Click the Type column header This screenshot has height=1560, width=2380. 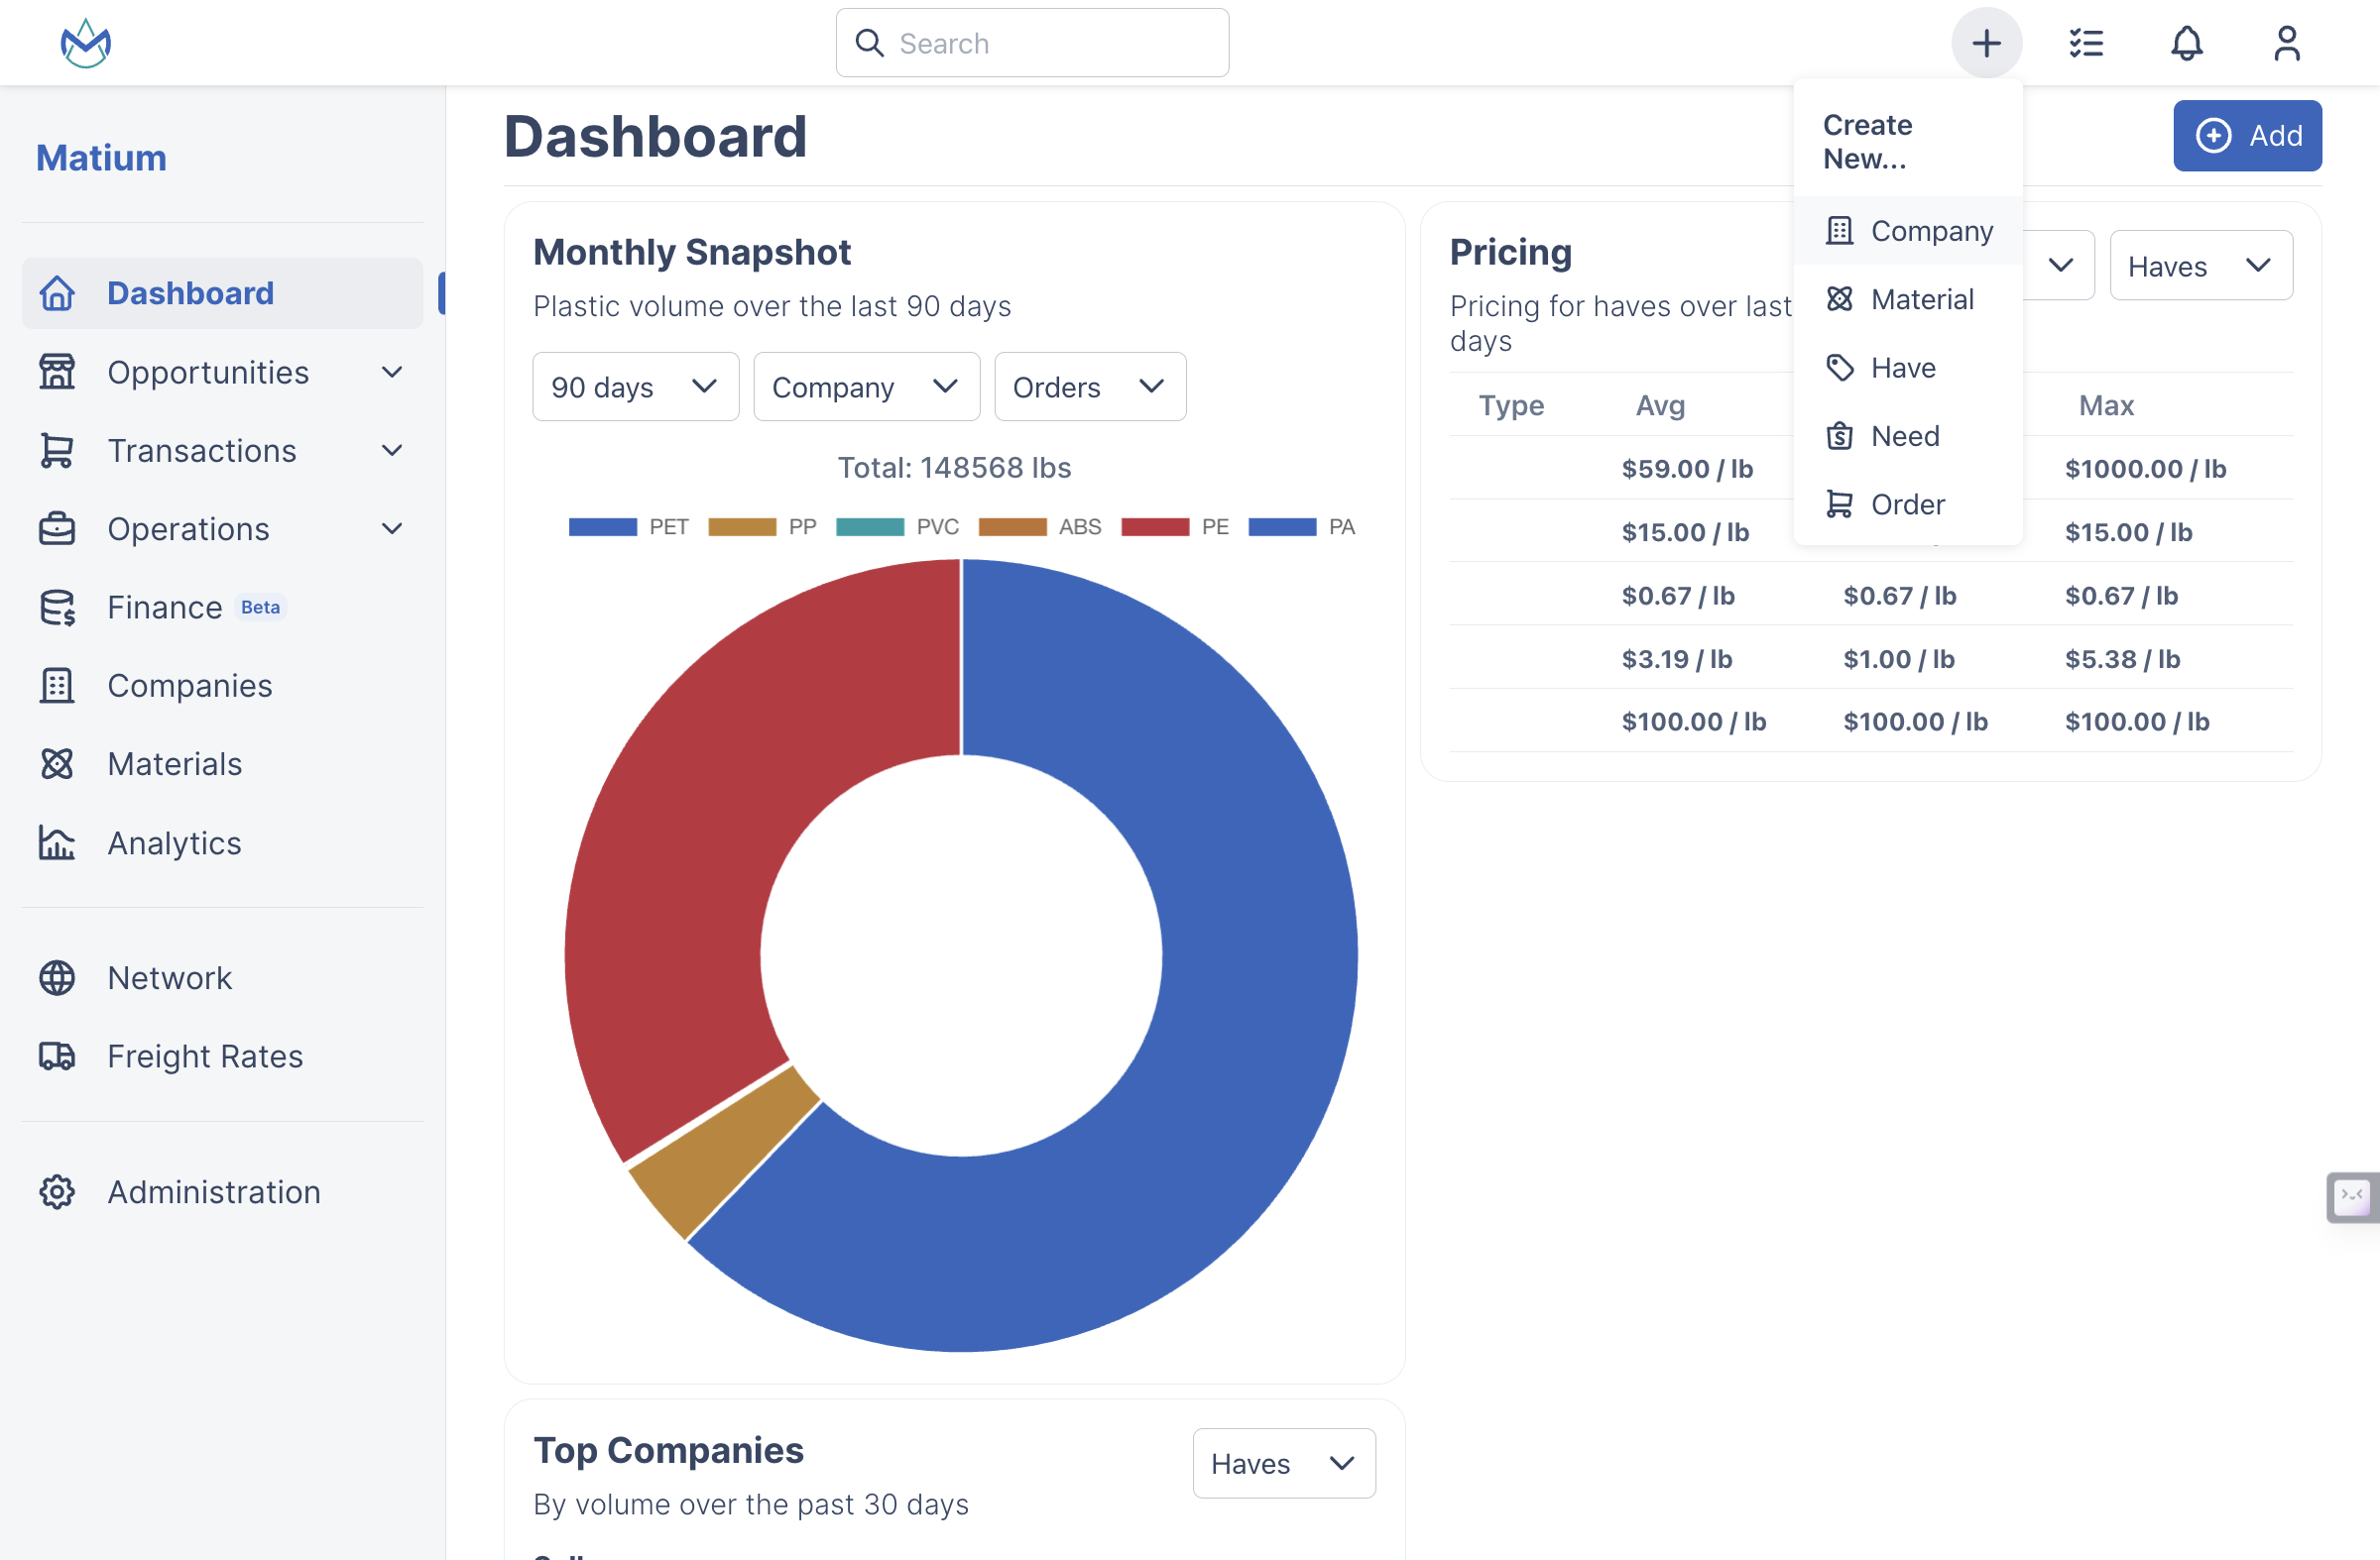tap(1511, 405)
